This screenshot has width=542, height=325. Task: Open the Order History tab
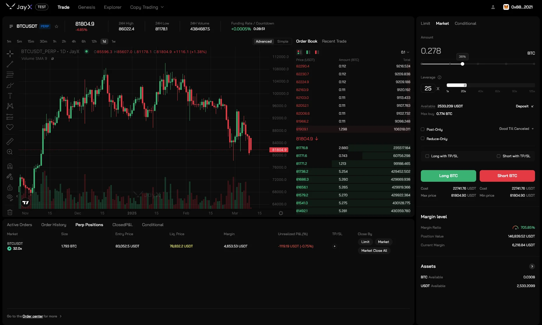tap(54, 225)
